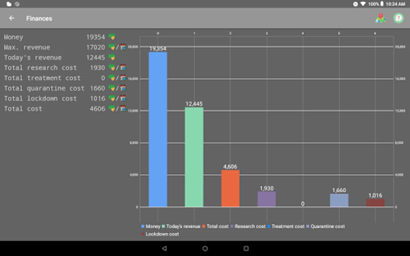
Task: Click the money icon beside Today's revenue
Action: coord(112,57)
